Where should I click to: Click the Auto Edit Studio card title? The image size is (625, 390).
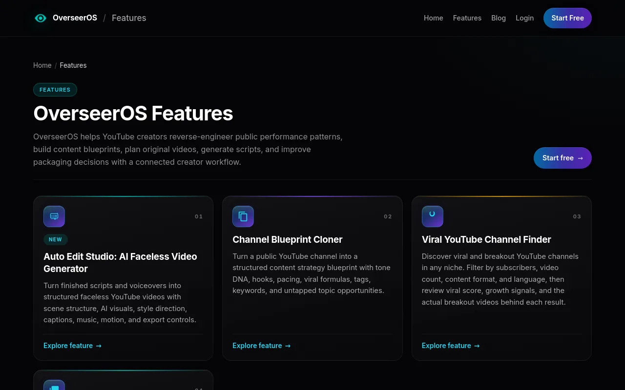click(x=120, y=263)
